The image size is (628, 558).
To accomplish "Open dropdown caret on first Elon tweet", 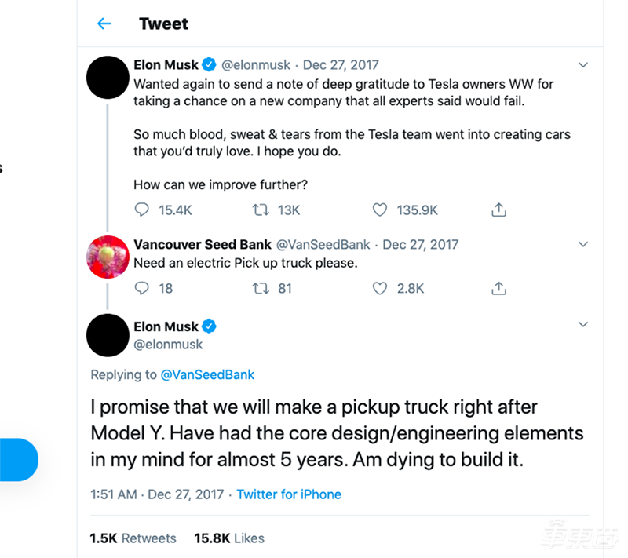I will [582, 64].
